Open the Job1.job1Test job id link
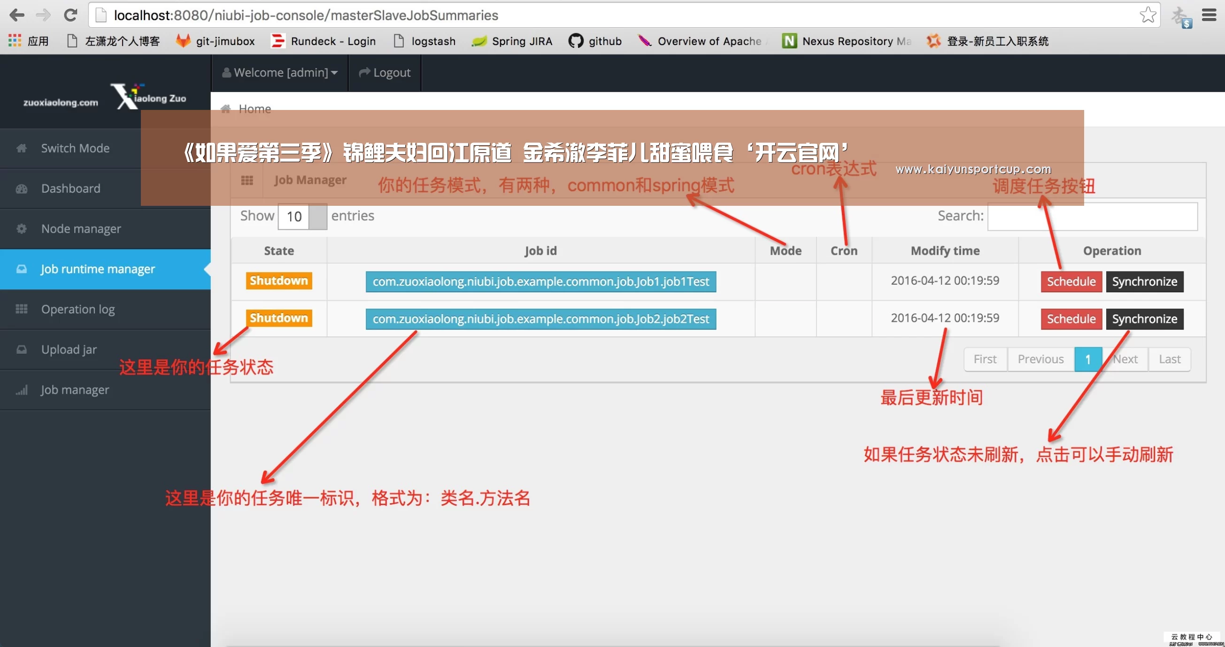The height and width of the screenshot is (647, 1225). tap(541, 281)
